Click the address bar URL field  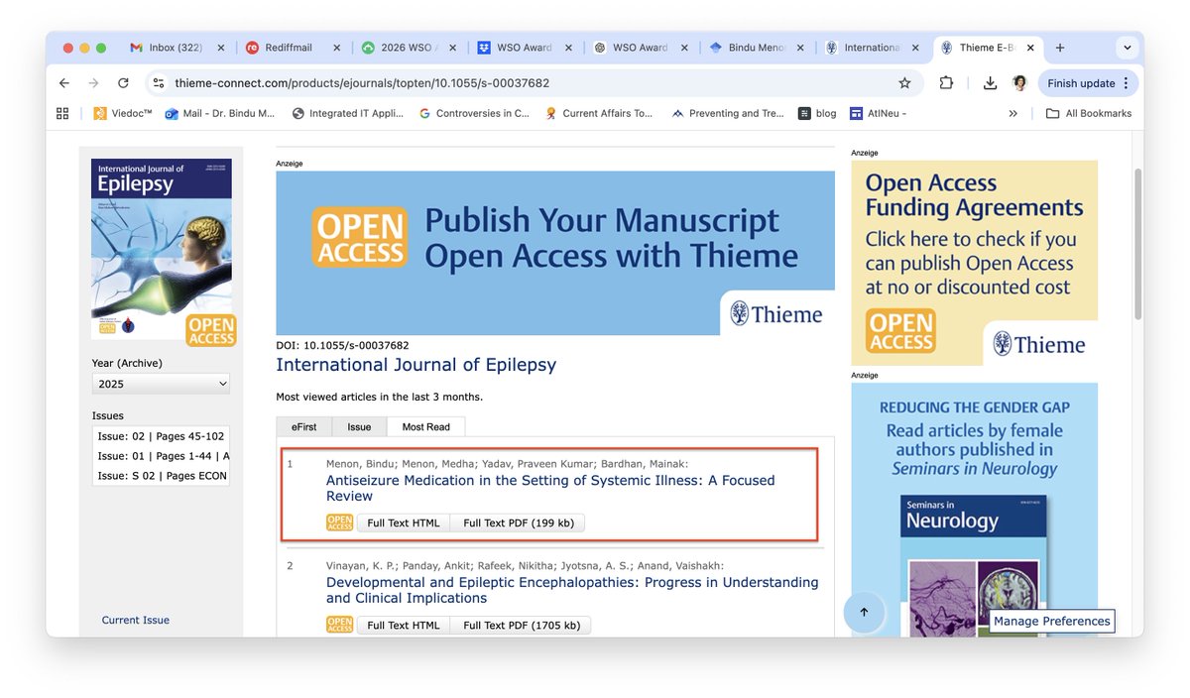tap(526, 83)
